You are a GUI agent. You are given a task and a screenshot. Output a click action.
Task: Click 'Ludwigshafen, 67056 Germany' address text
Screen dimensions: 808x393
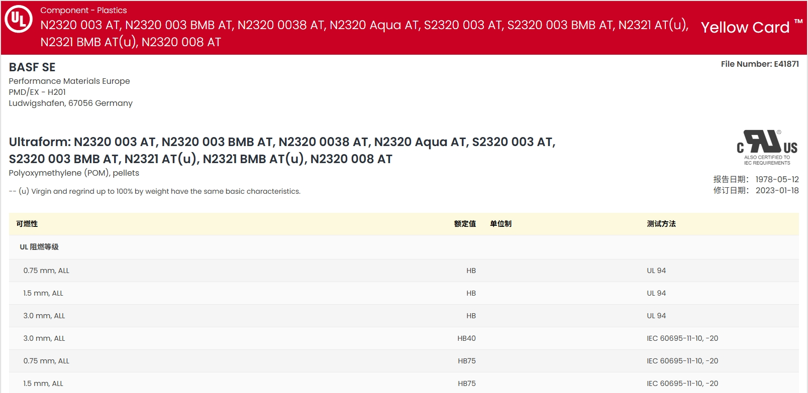coord(71,103)
